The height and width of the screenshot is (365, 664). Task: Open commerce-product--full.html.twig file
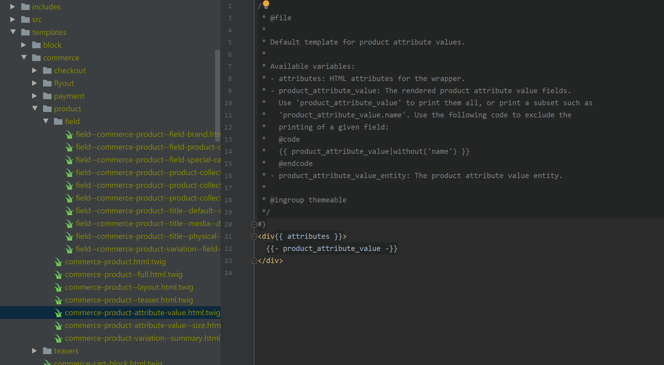(124, 274)
